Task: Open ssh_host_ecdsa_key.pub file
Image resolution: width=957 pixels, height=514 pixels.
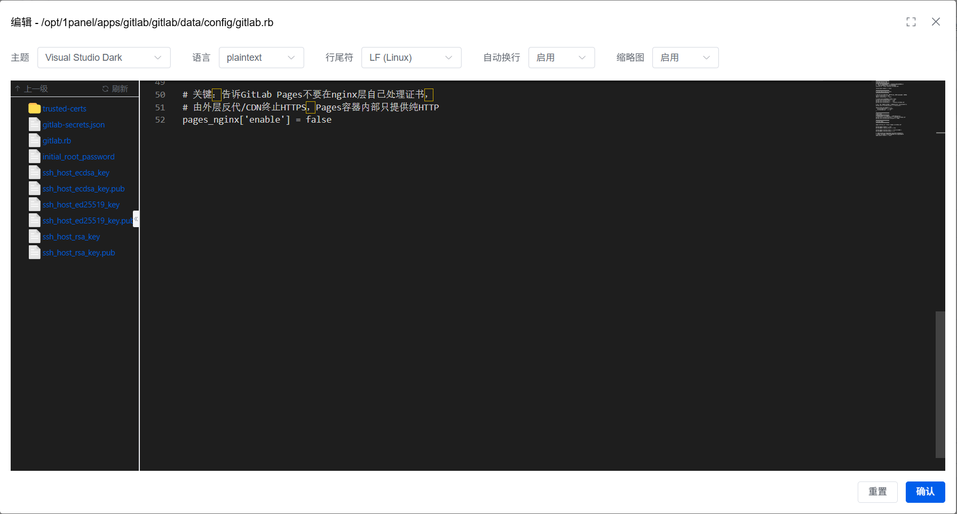Action: pos(84,189)
